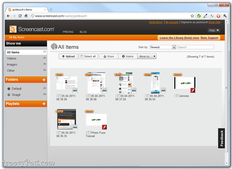Reload the page with the refresh icon

click(20, 16)
